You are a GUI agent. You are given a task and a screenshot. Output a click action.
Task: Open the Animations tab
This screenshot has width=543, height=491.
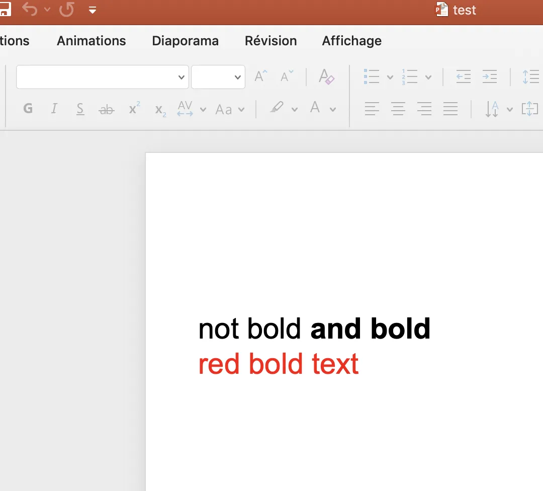point(91,41)
